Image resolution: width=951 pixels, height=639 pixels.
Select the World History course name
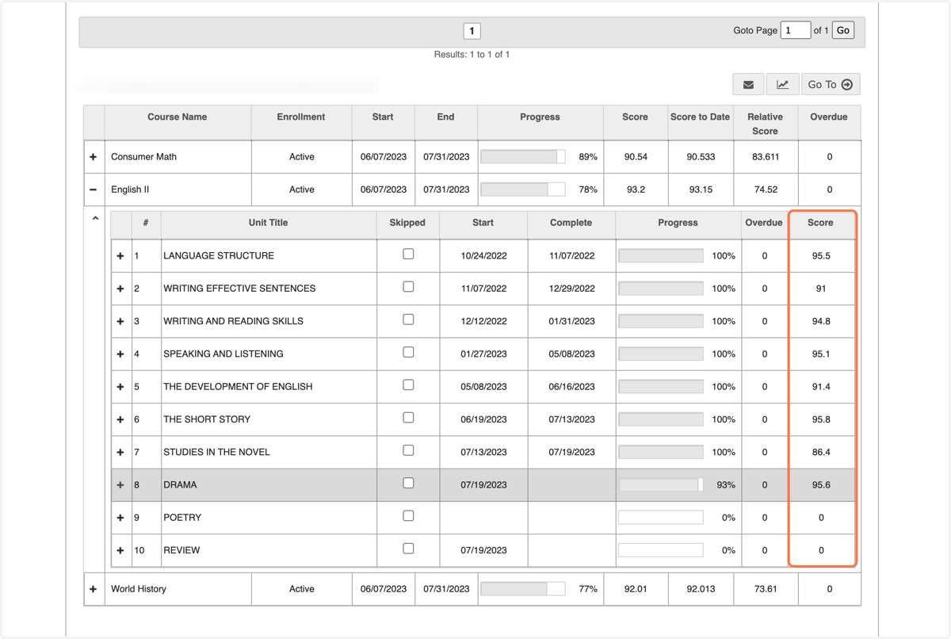point(139,589)
